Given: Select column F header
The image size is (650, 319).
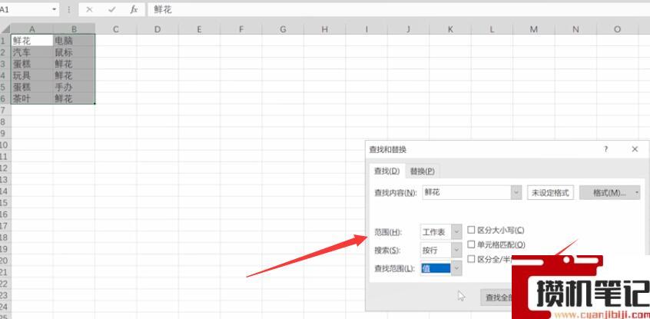Looking at the screenshot, I should point(241,29).
